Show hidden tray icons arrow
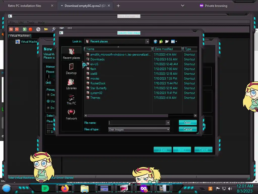 click(202, 189)
